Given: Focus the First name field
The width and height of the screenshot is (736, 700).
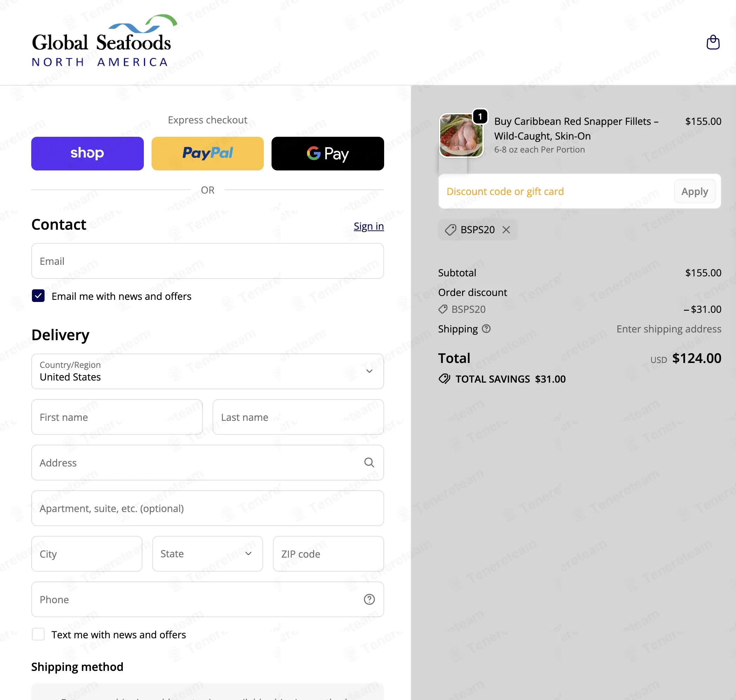Looking at the screenshot, I should tap(117, 417).
